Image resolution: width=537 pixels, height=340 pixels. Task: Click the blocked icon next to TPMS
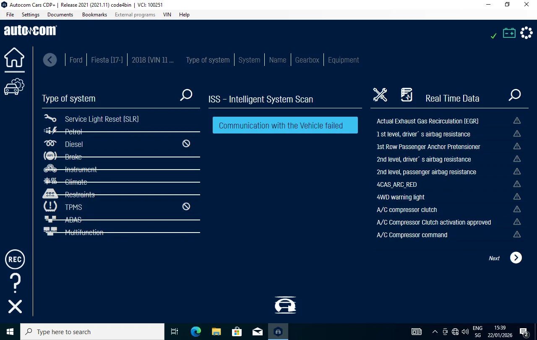pos(186,207)
